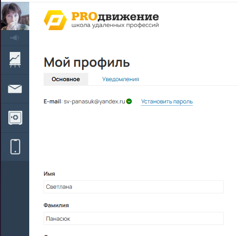Open trainings via the chart easel icon
This screenshot has width=238, height=236.
click(15, 60)
